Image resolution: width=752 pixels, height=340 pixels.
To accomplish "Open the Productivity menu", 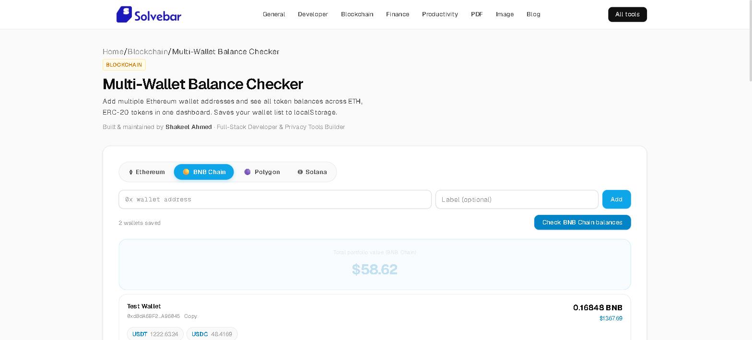I will (440, 14).
